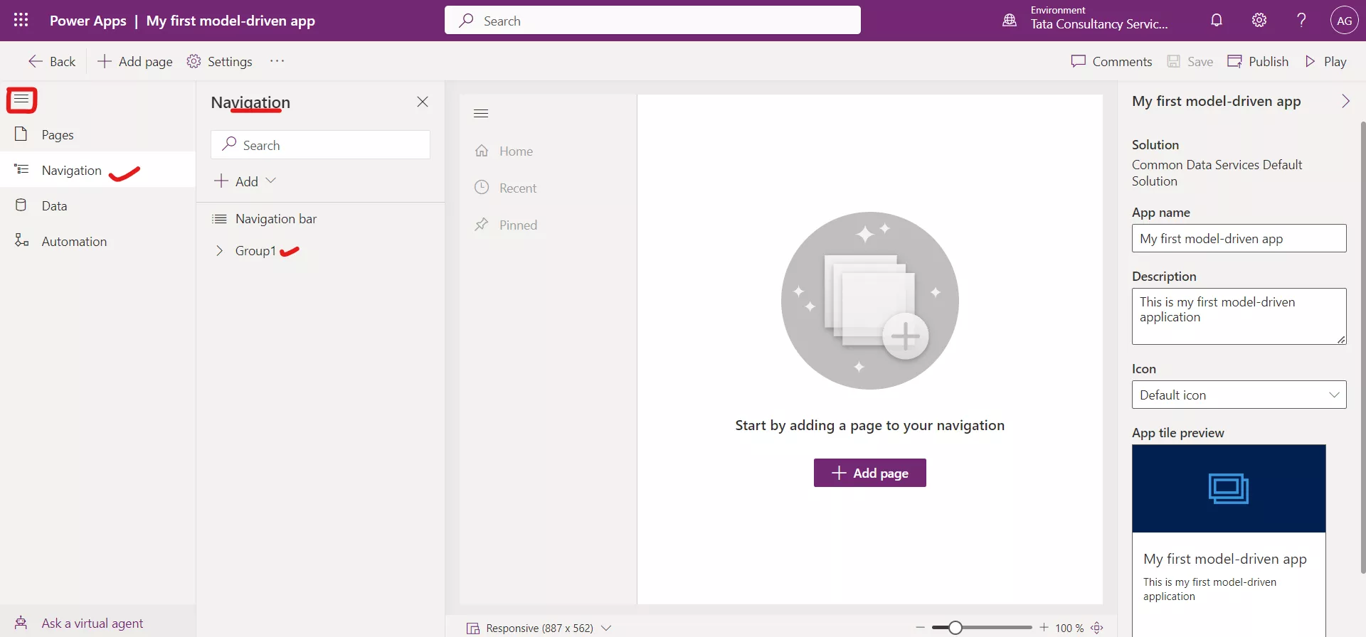Select the Navigation tab in sidebar
1366x637 pixels.
click(97, 170)
